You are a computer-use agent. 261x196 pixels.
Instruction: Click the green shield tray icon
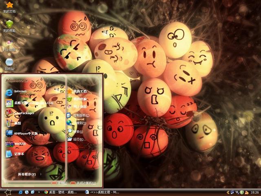coord(242,192)
